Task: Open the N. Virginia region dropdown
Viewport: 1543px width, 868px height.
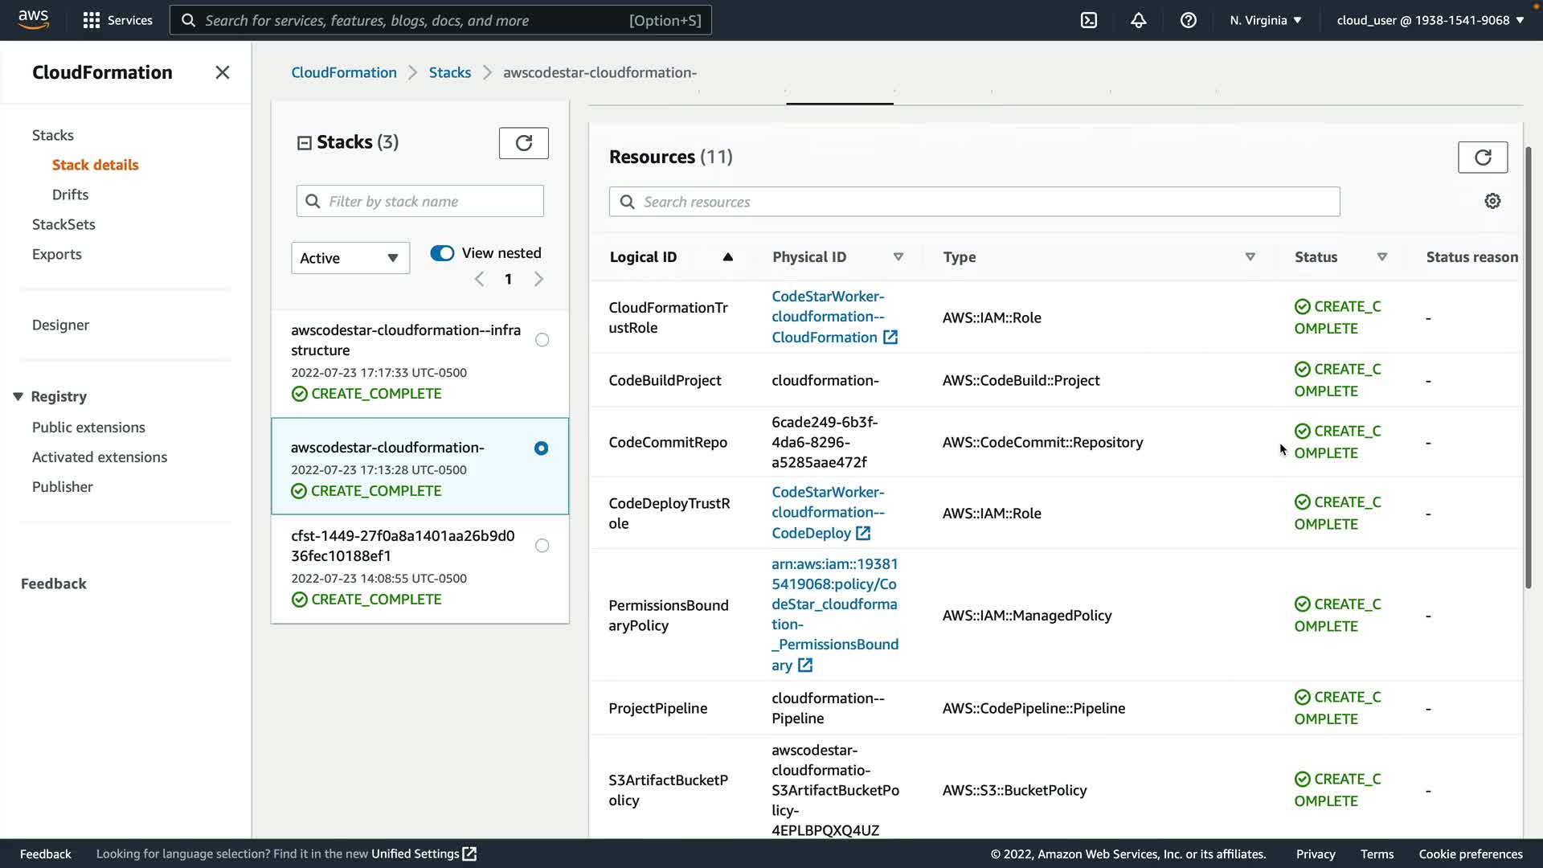Action: tap(1265, 20)
